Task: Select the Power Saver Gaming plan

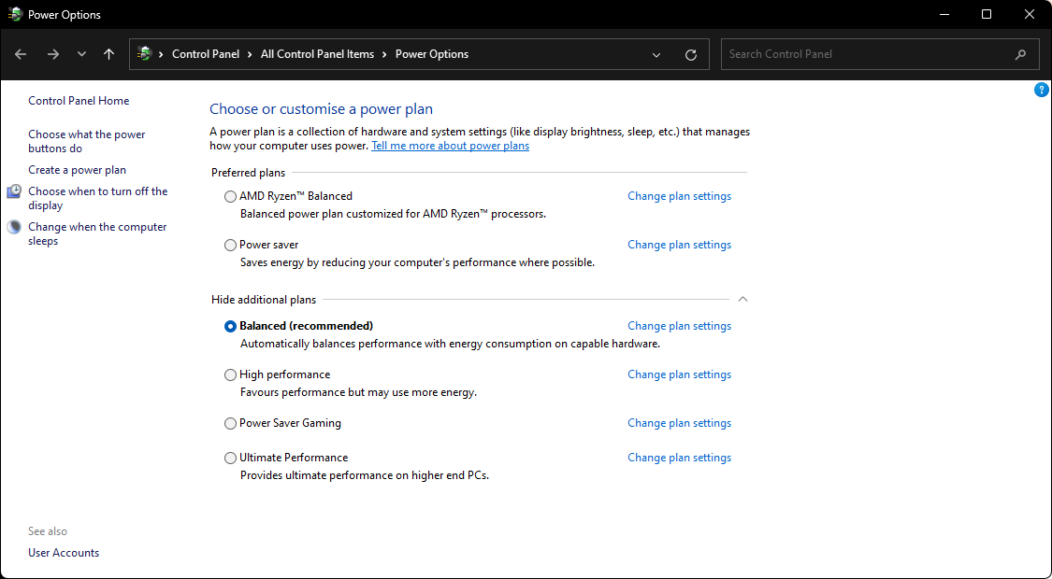Action: pos(231,424)
